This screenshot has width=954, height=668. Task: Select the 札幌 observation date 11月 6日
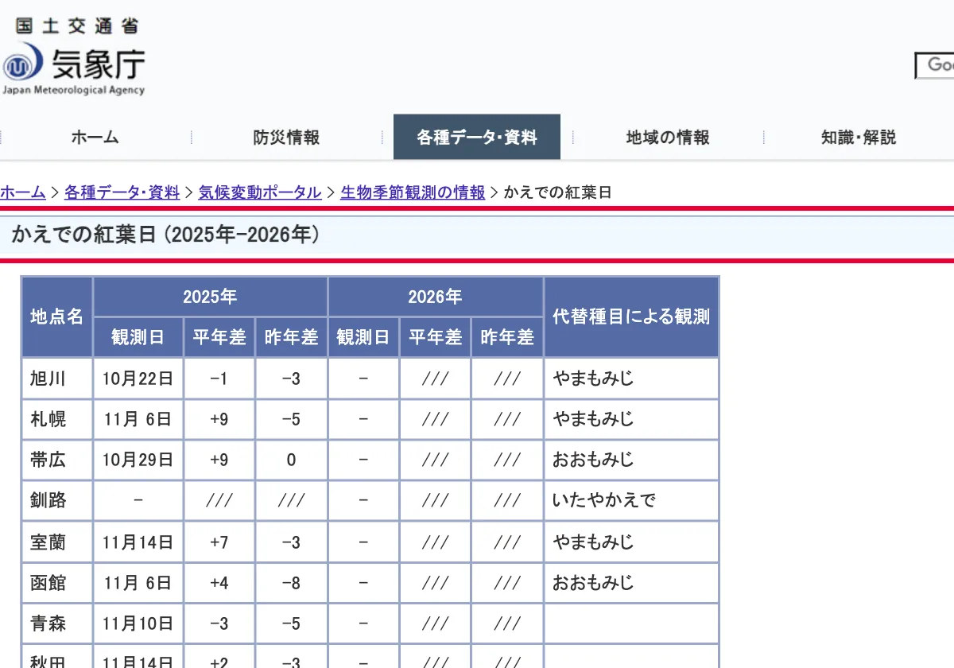[138, 419]
